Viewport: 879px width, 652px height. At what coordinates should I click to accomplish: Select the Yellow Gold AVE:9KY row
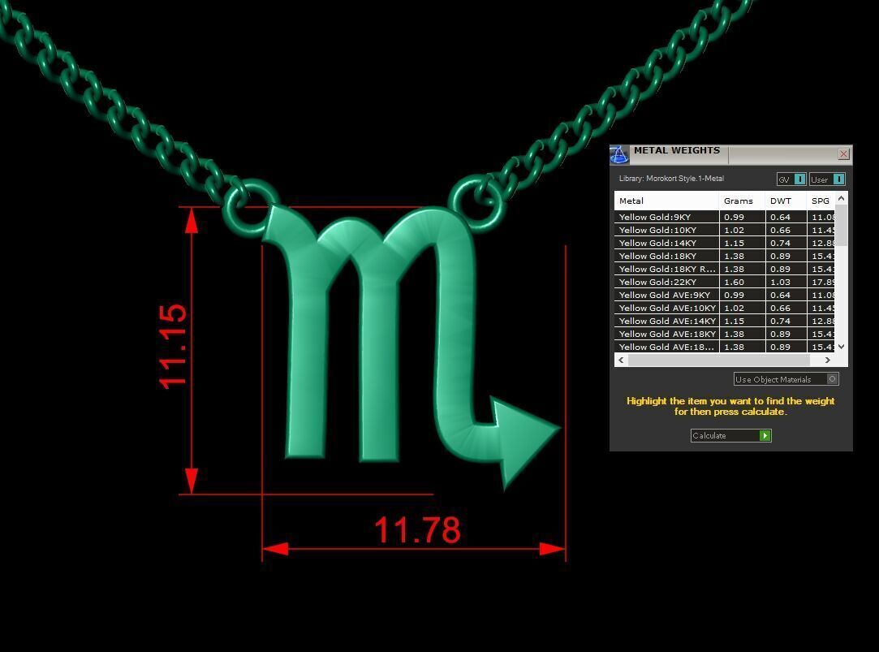click(725, 295)
